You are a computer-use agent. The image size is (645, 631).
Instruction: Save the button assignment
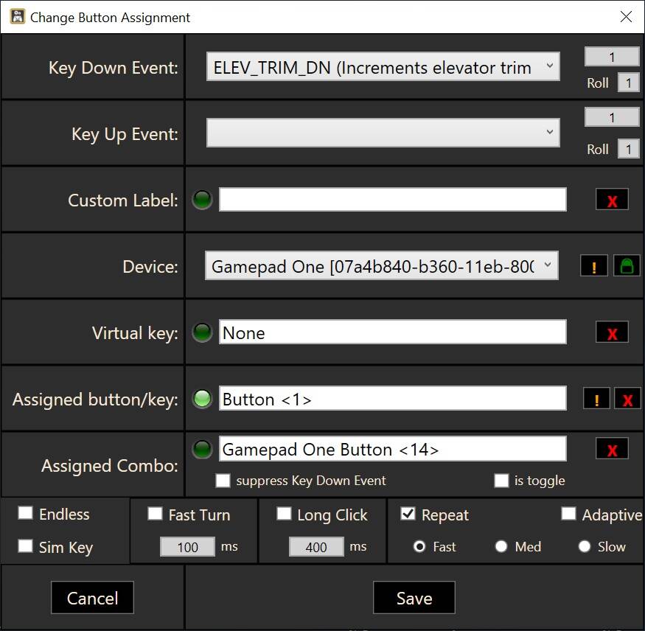414,597
